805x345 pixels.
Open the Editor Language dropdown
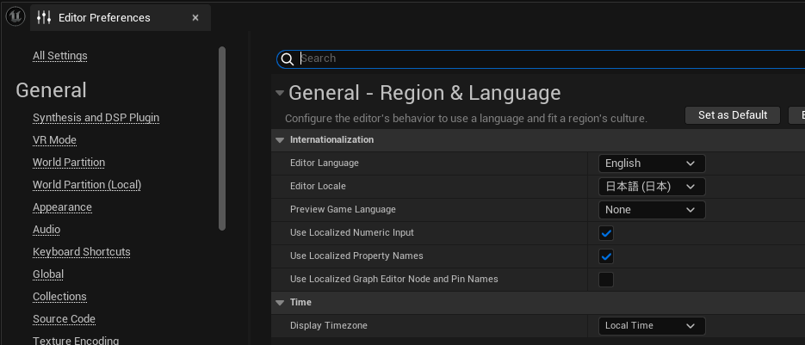pos(651,163)
